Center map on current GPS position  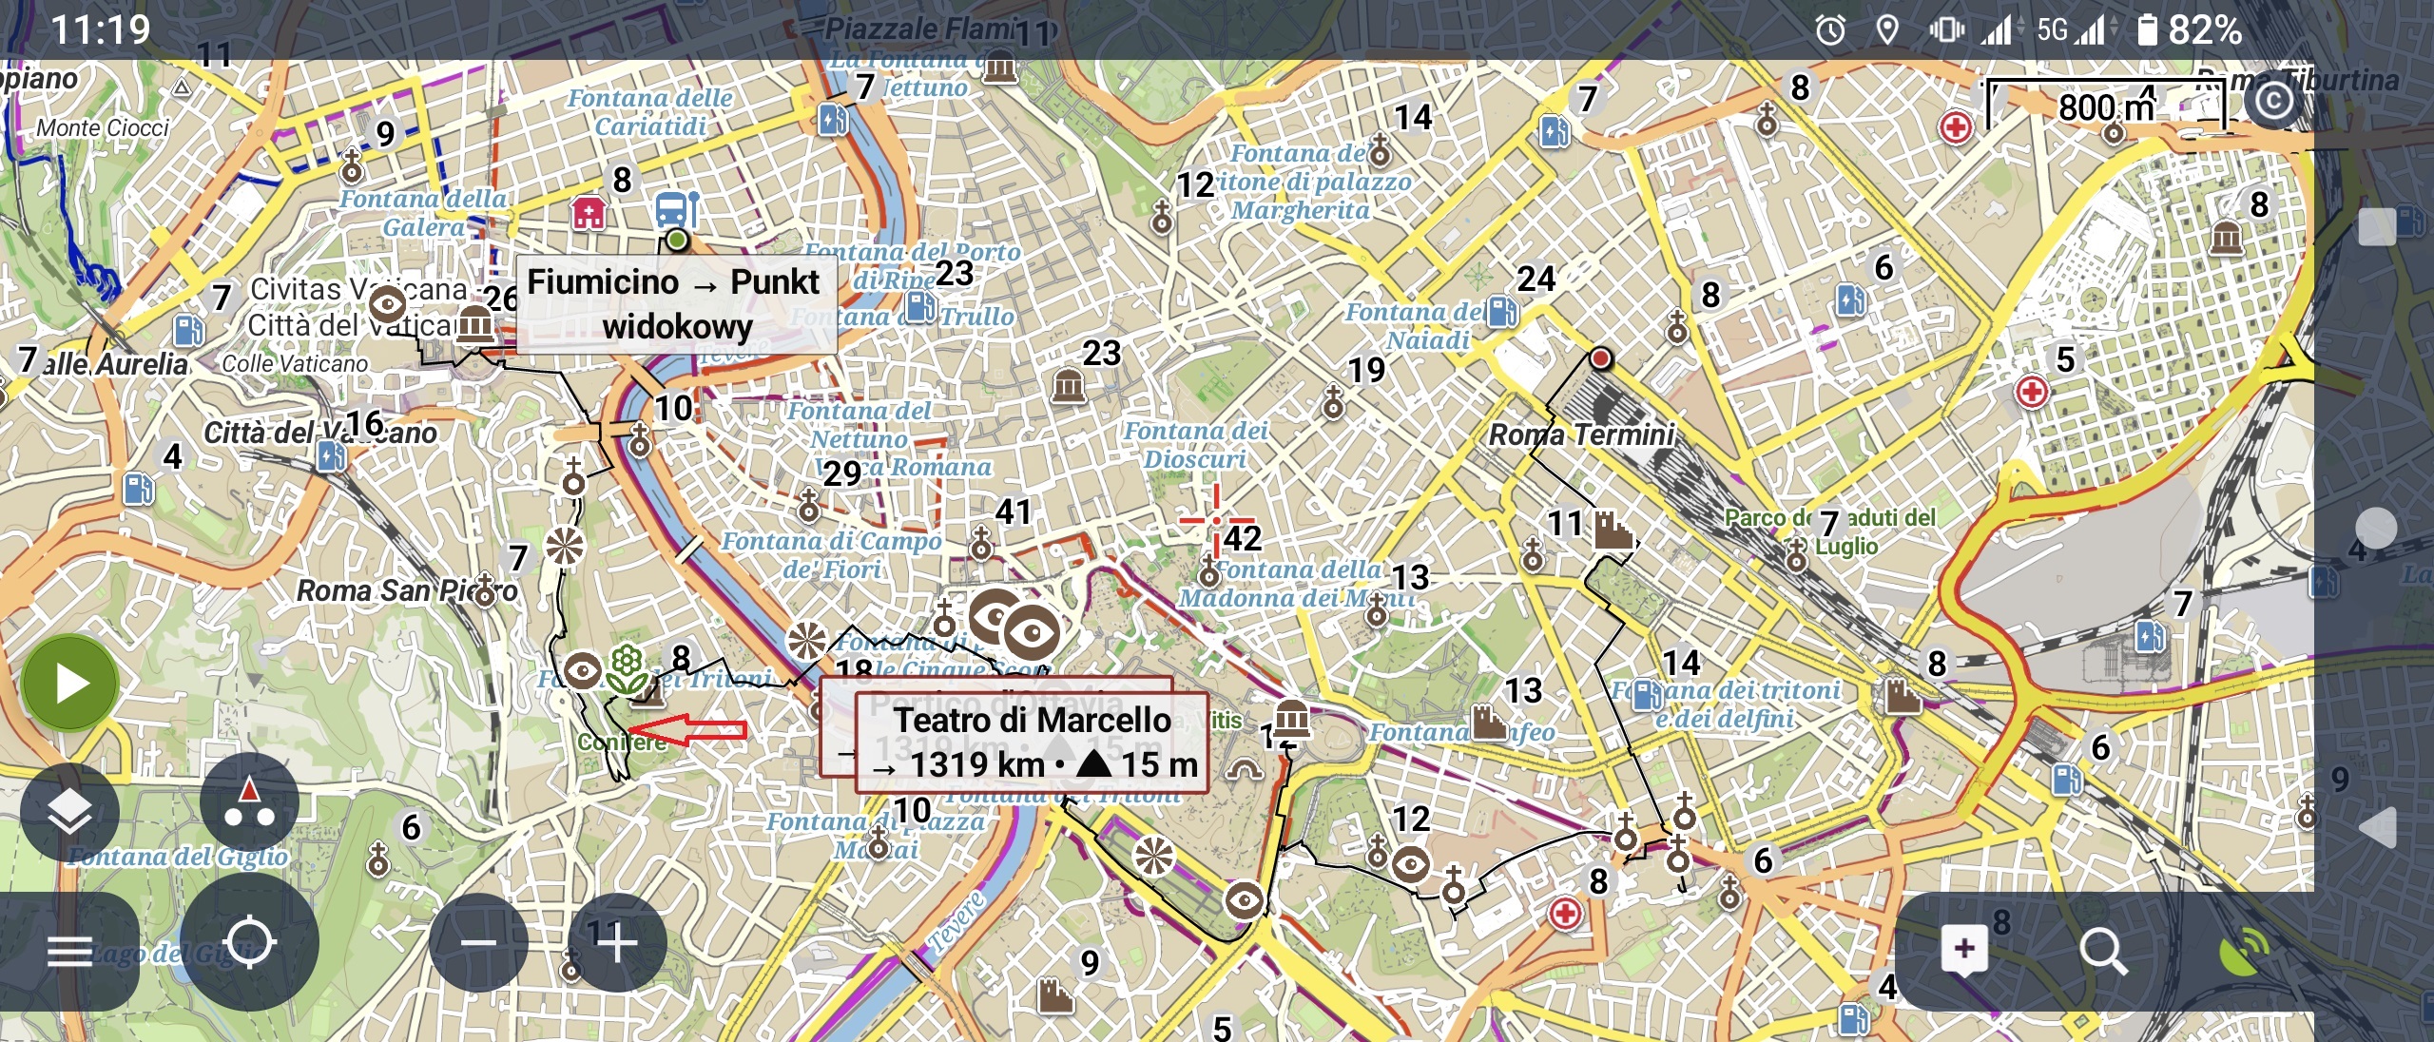tap(250, 943)
